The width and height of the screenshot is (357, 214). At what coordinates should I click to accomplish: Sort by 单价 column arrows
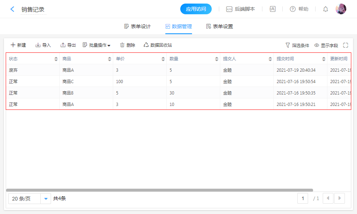point(163,59)
